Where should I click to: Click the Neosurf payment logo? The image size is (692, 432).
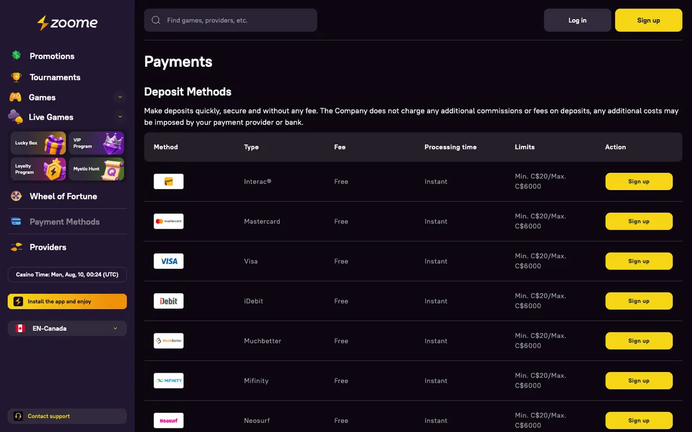click(x=168, y=420)
